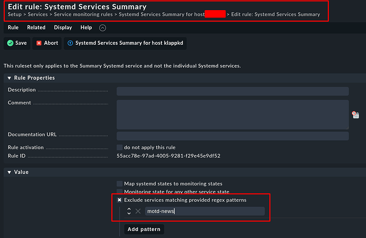Viewport: 366px width, 238px height.
Task: Uncheck 'Exclude services matching provided regex patterns'
Action: 119,200
